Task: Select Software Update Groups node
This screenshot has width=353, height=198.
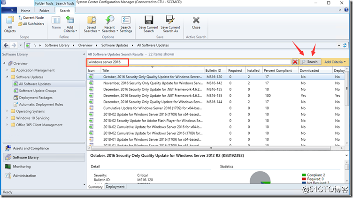Action: click(38, 91)
